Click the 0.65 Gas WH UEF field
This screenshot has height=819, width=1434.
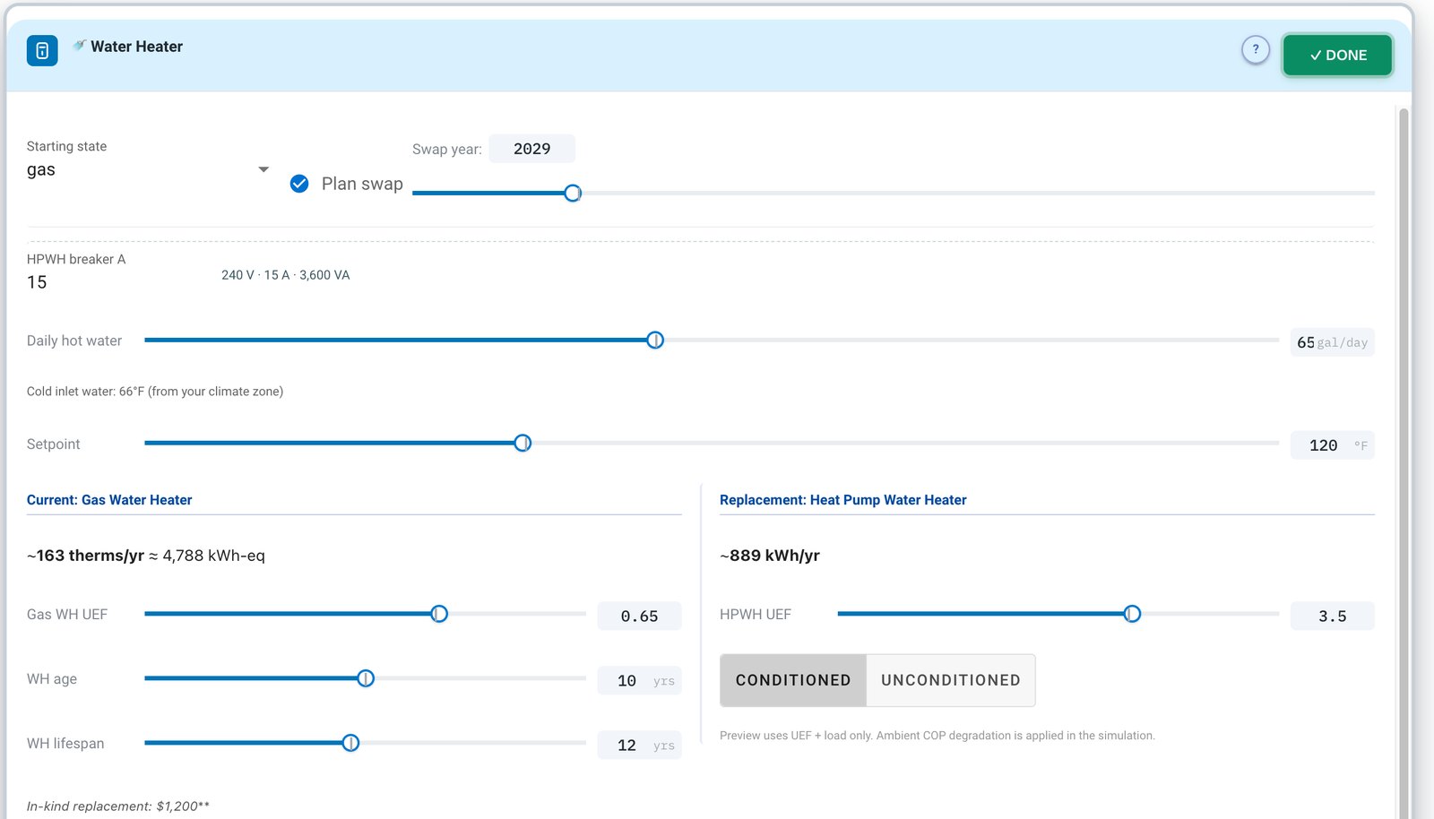(639, 616)
